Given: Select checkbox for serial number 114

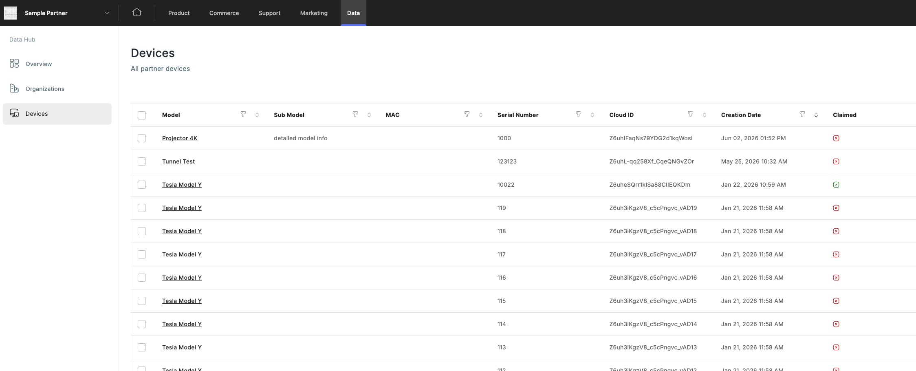Looking at the screenshot, I should (142, 324).
